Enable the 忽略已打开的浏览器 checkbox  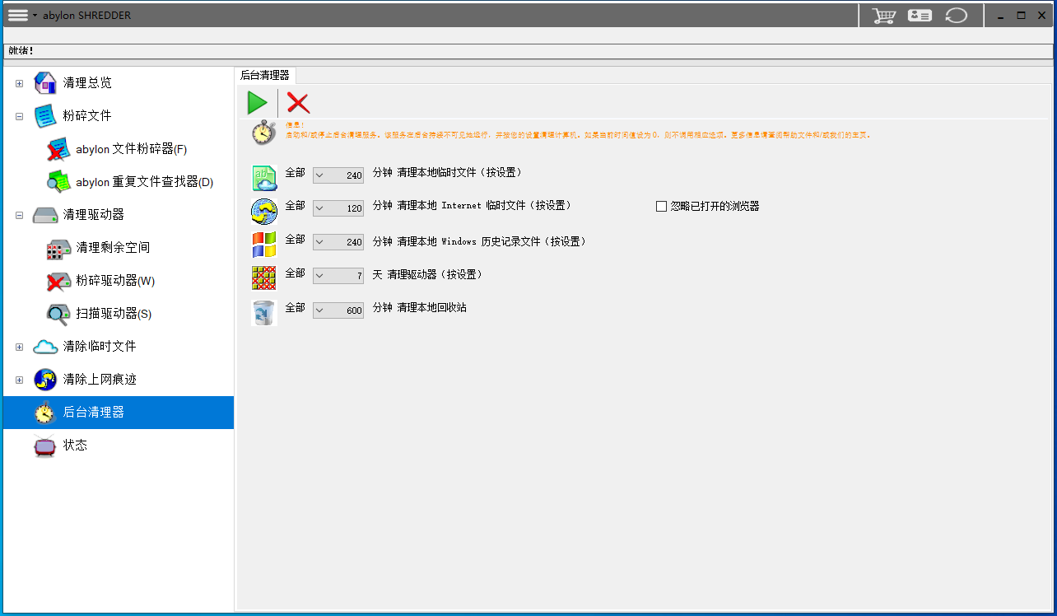[x=661, y=207]
